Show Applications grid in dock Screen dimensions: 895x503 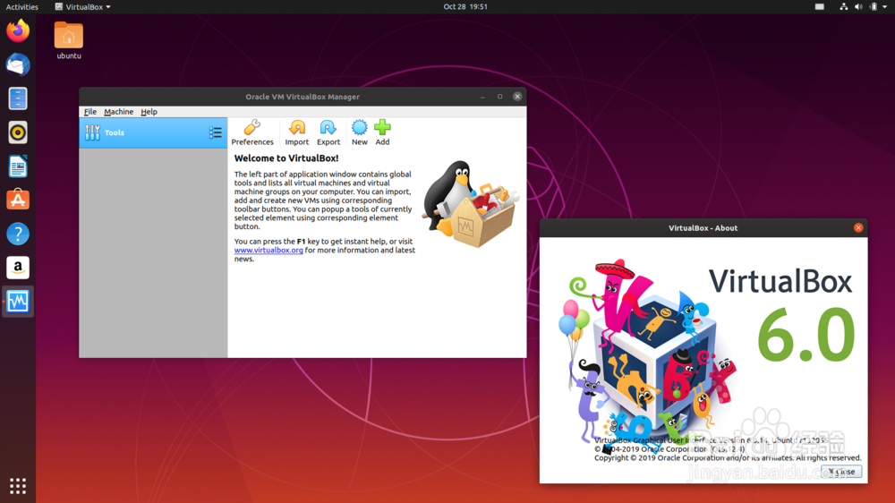[18, 486]
